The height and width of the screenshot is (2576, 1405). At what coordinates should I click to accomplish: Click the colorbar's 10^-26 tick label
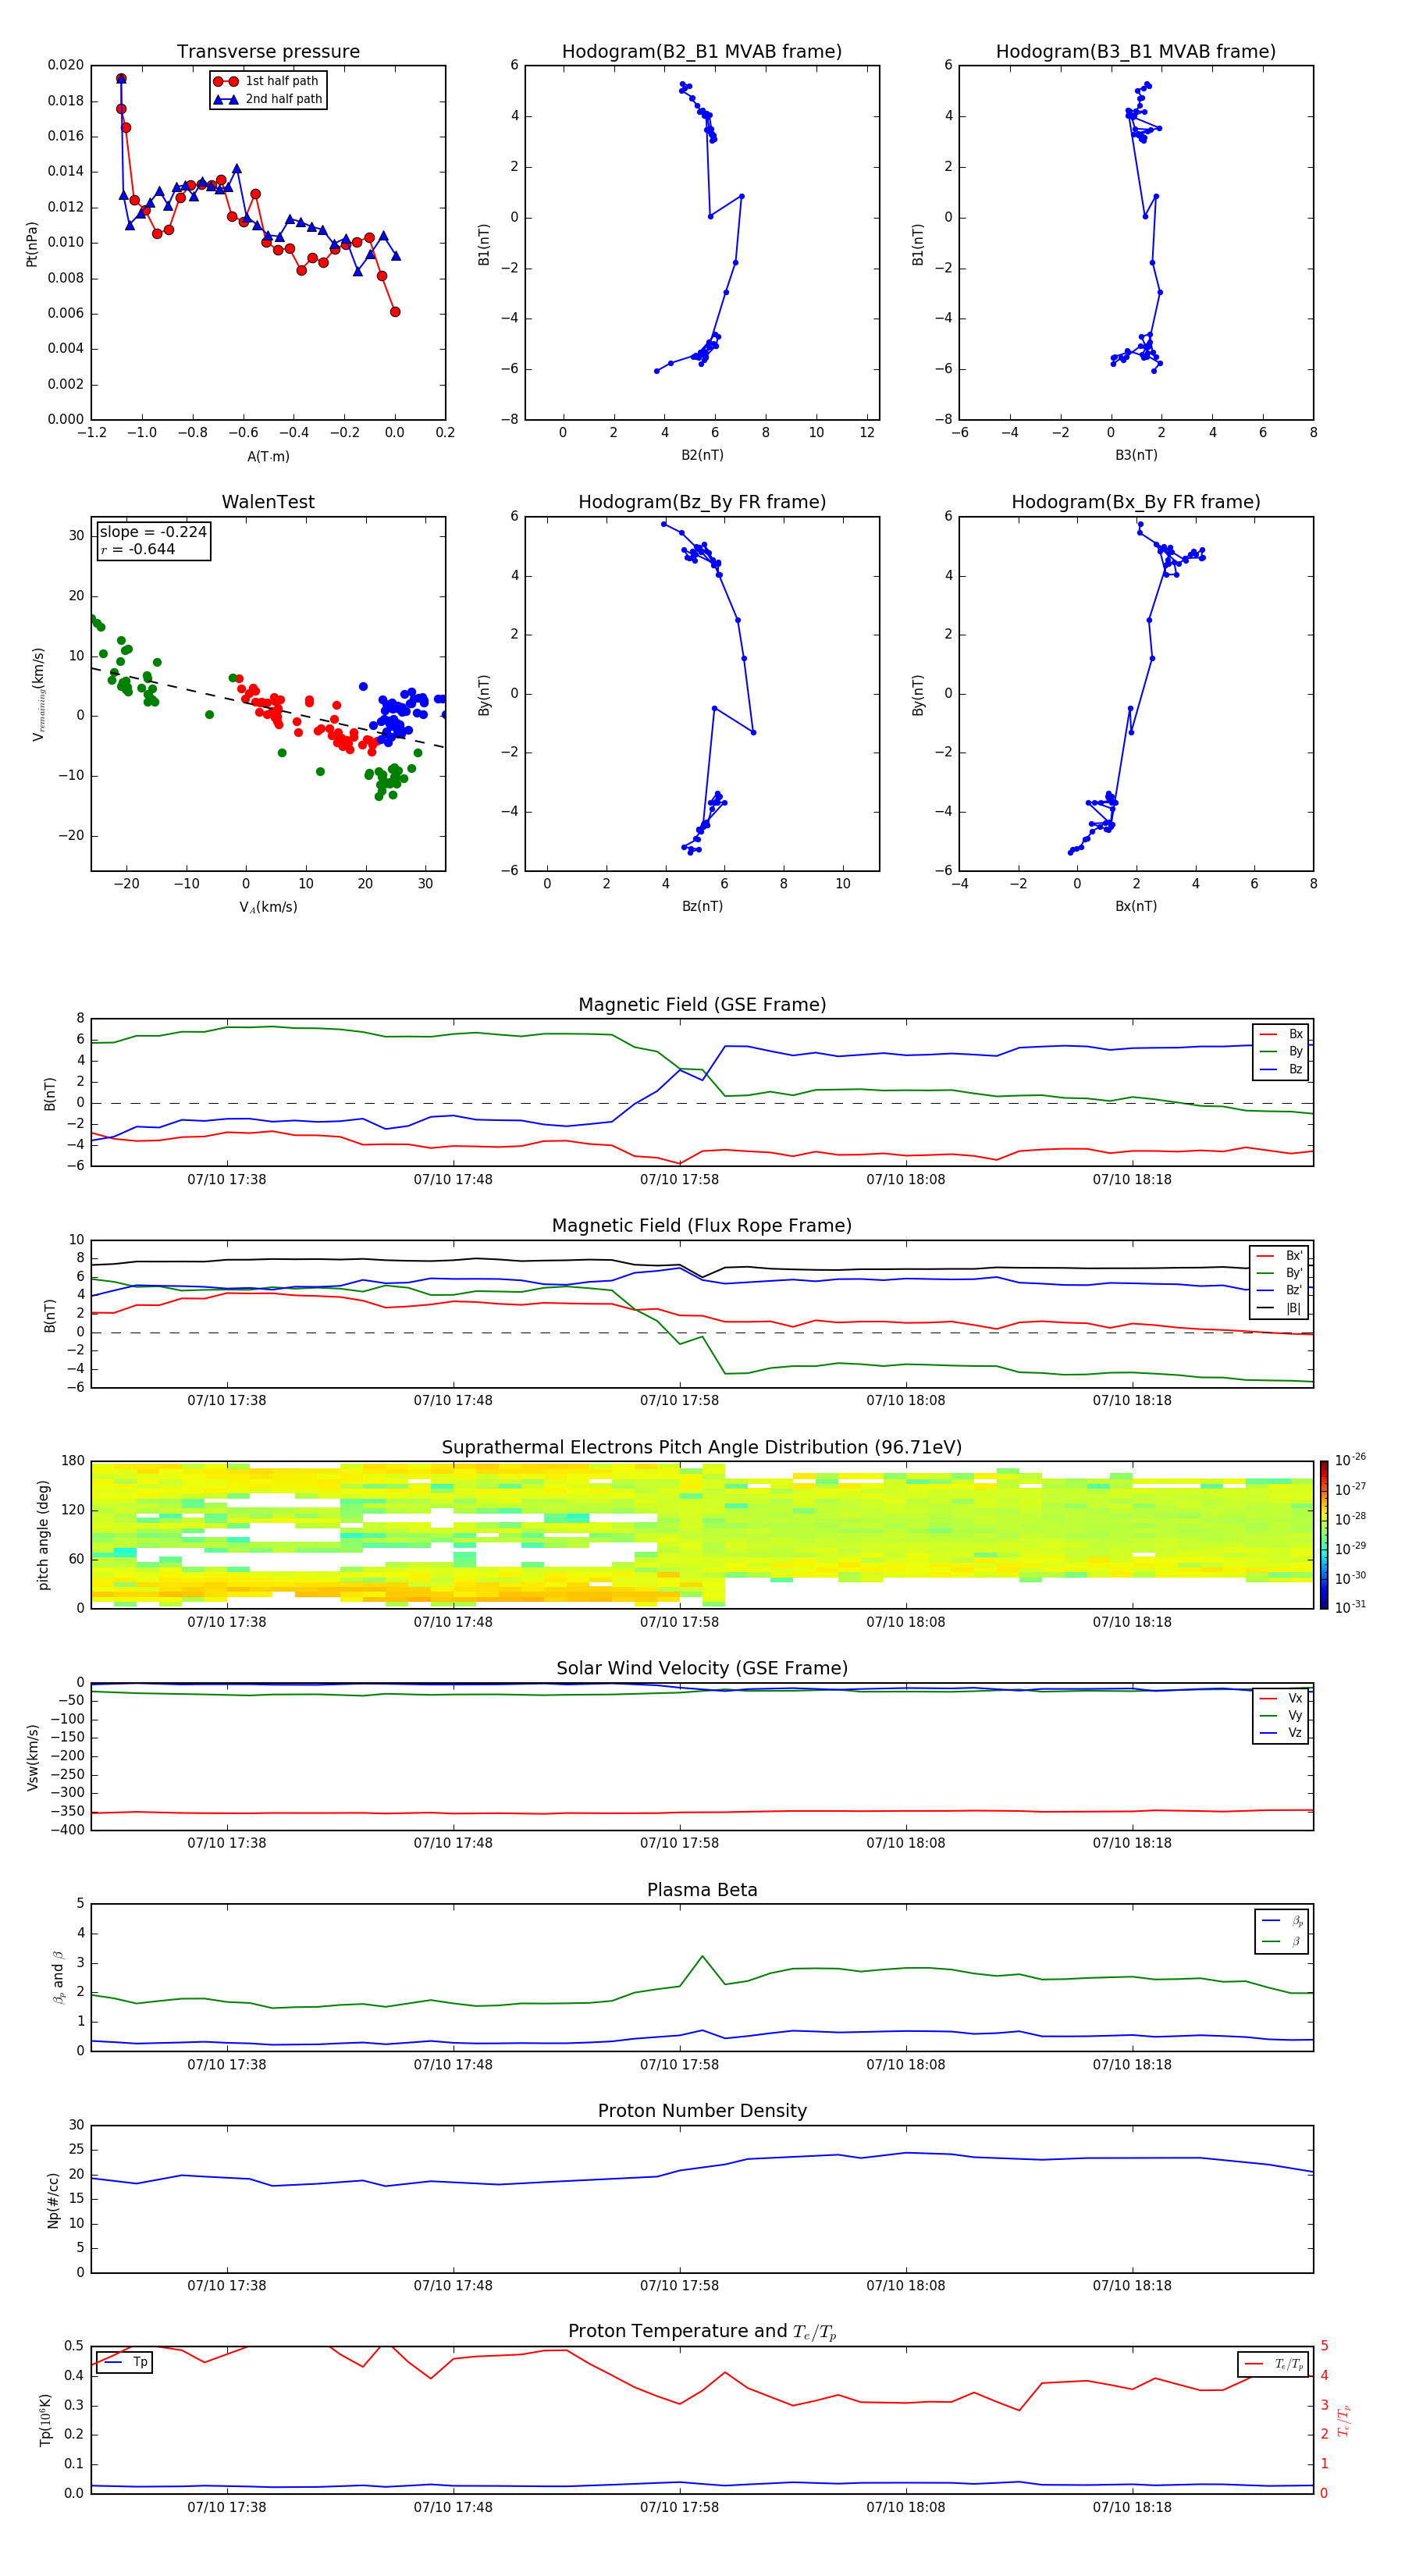pos(1350,1460)
